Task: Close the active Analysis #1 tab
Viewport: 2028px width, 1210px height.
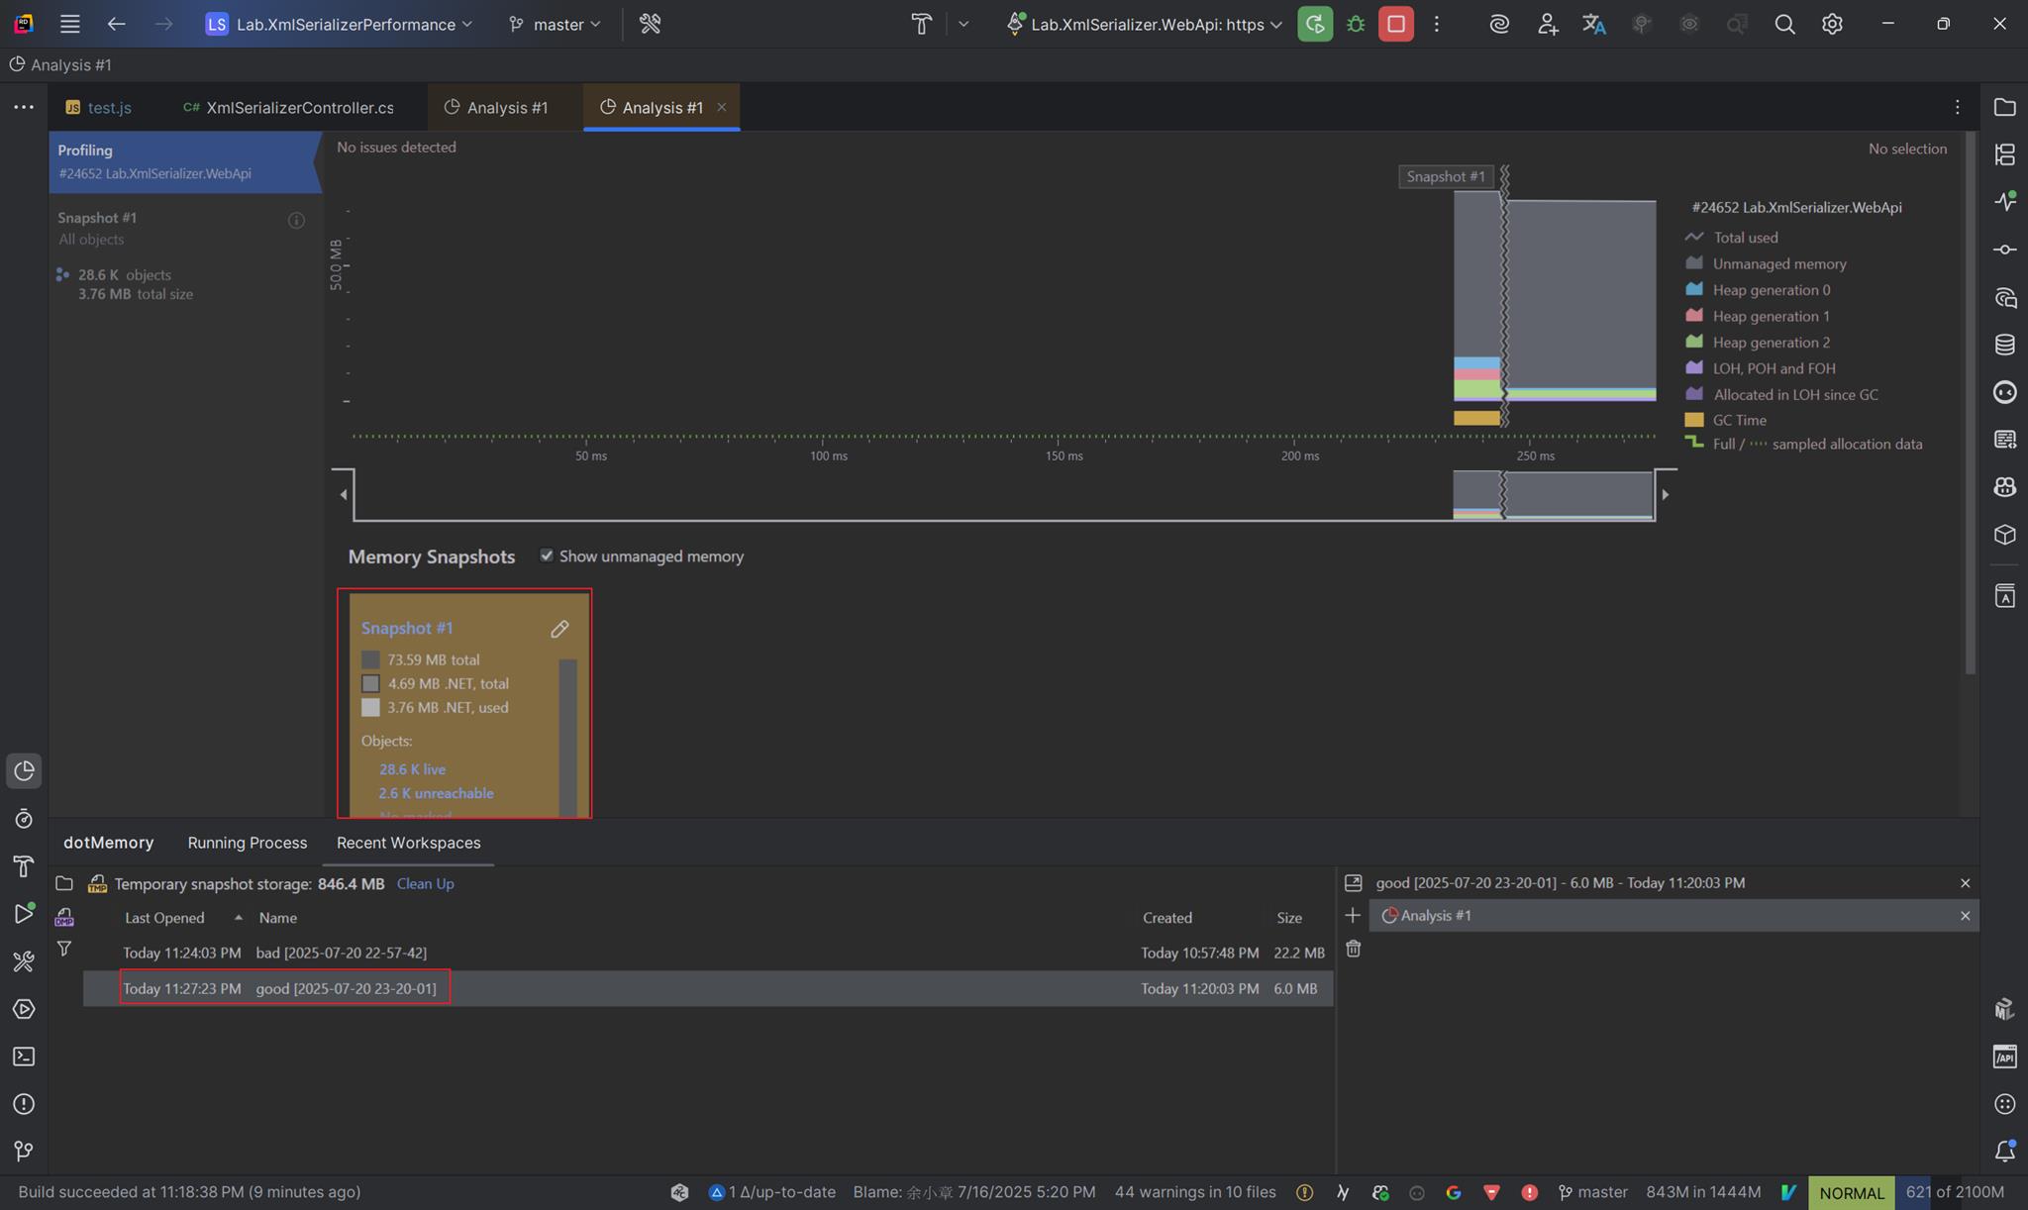Action: (721, 107)
